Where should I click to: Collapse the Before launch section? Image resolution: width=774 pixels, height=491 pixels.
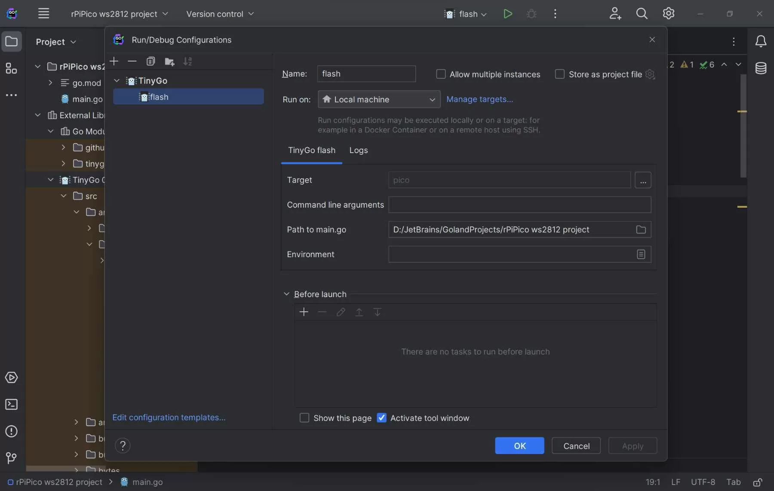(286, 294)
